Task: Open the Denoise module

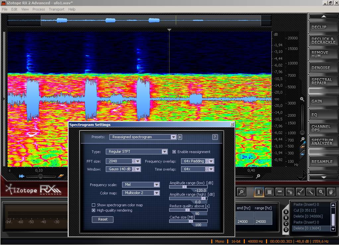Action: (x=323, y=68)
